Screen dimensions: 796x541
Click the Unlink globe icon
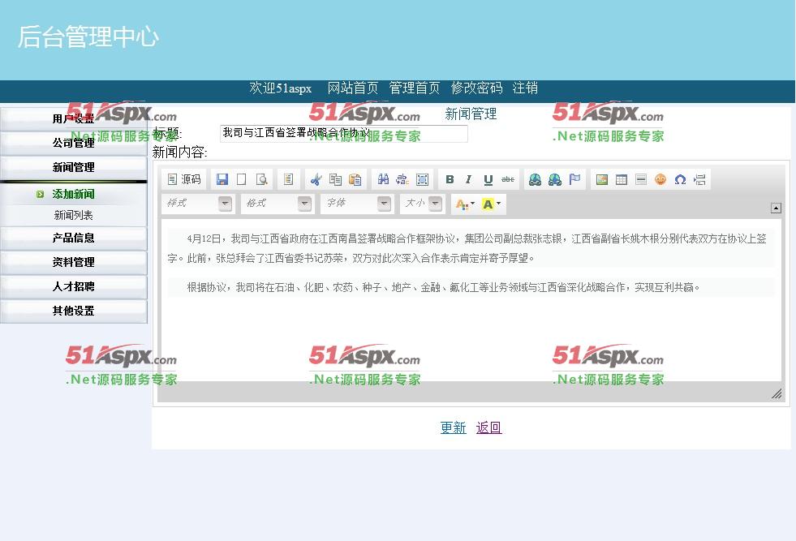pos(555,179)
